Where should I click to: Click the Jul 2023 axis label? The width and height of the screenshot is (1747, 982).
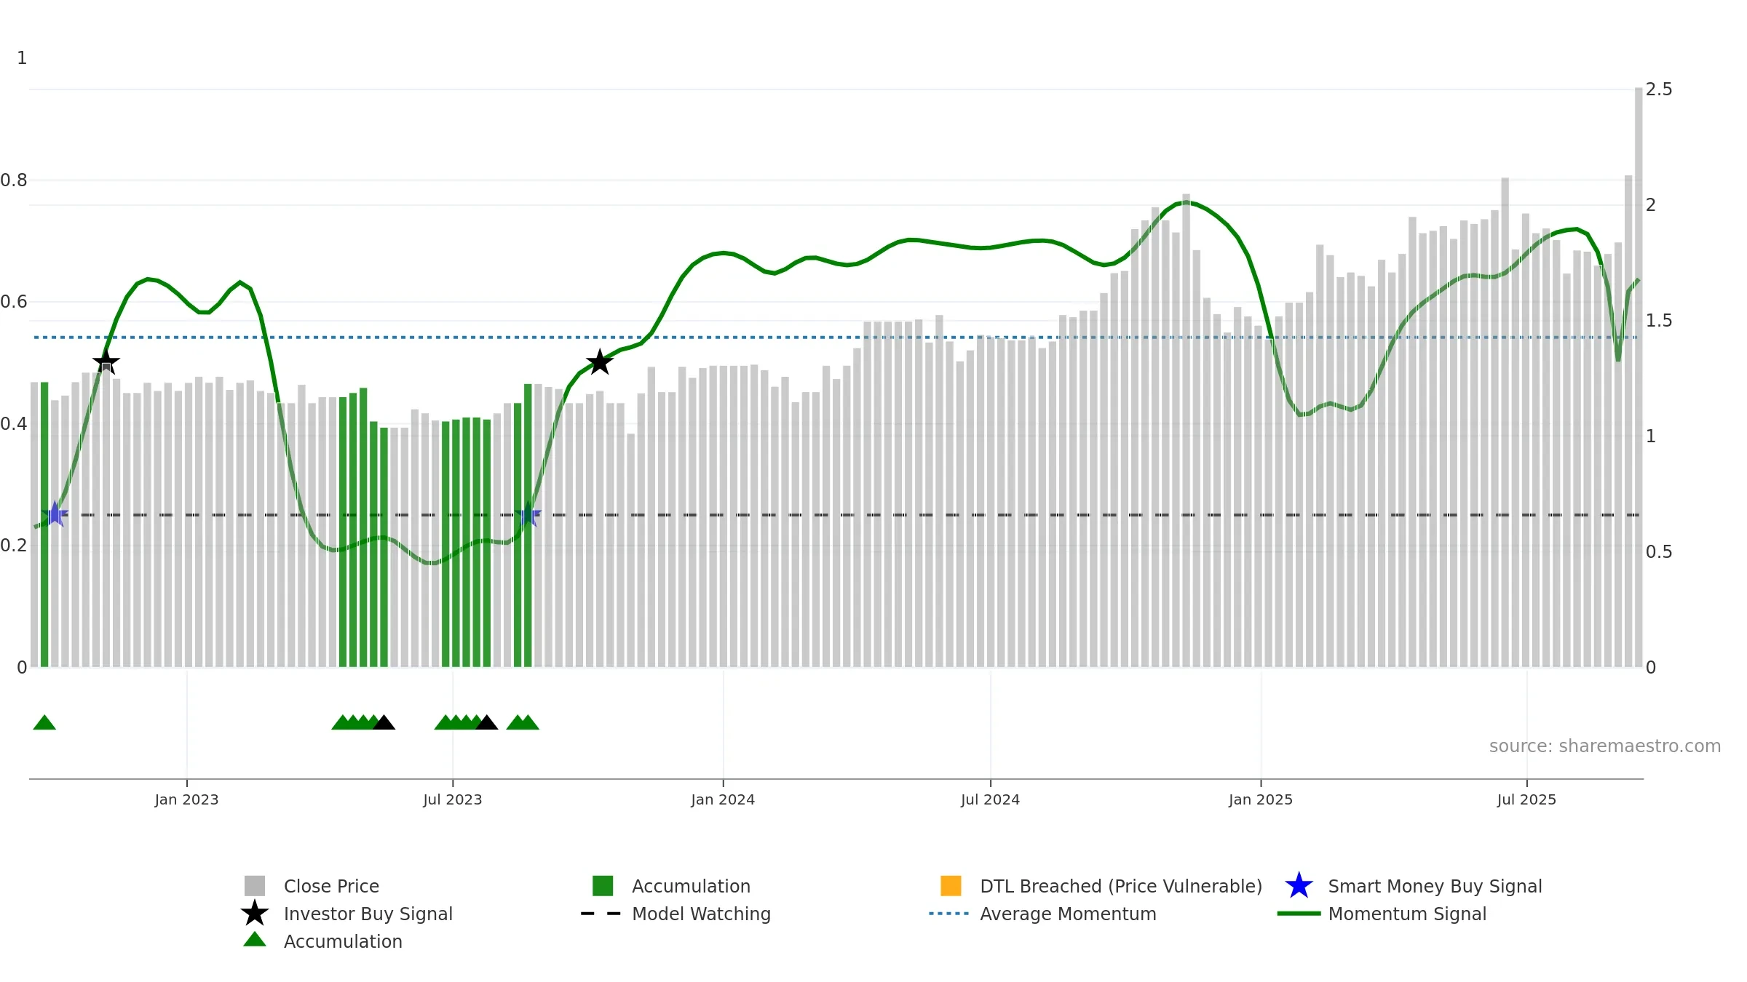tap(453, 799)
